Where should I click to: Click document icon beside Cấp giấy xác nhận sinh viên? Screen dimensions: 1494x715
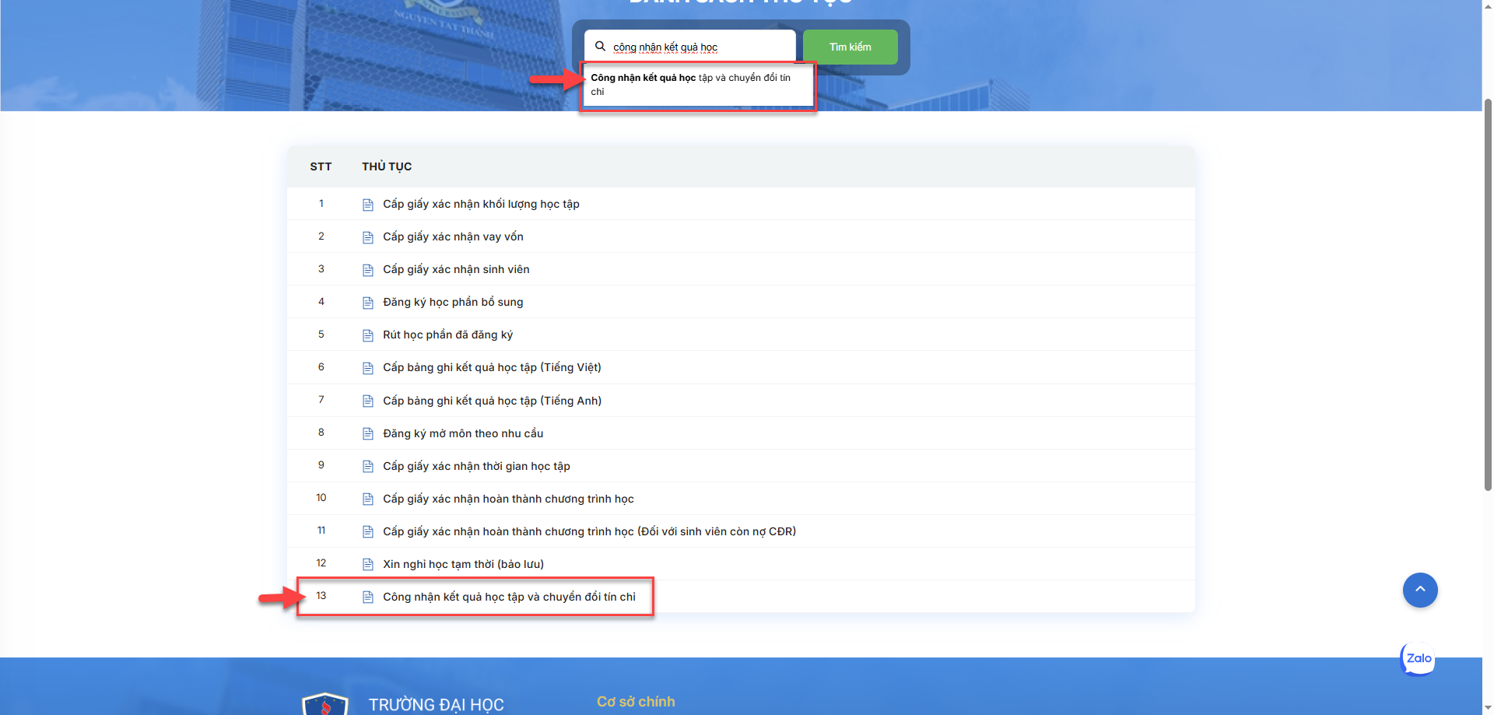coord(368,270)
